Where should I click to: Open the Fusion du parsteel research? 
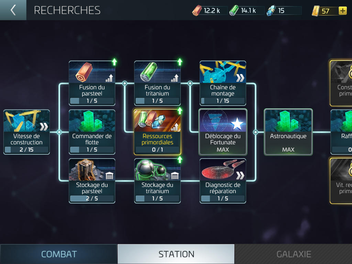pos(92,83)
